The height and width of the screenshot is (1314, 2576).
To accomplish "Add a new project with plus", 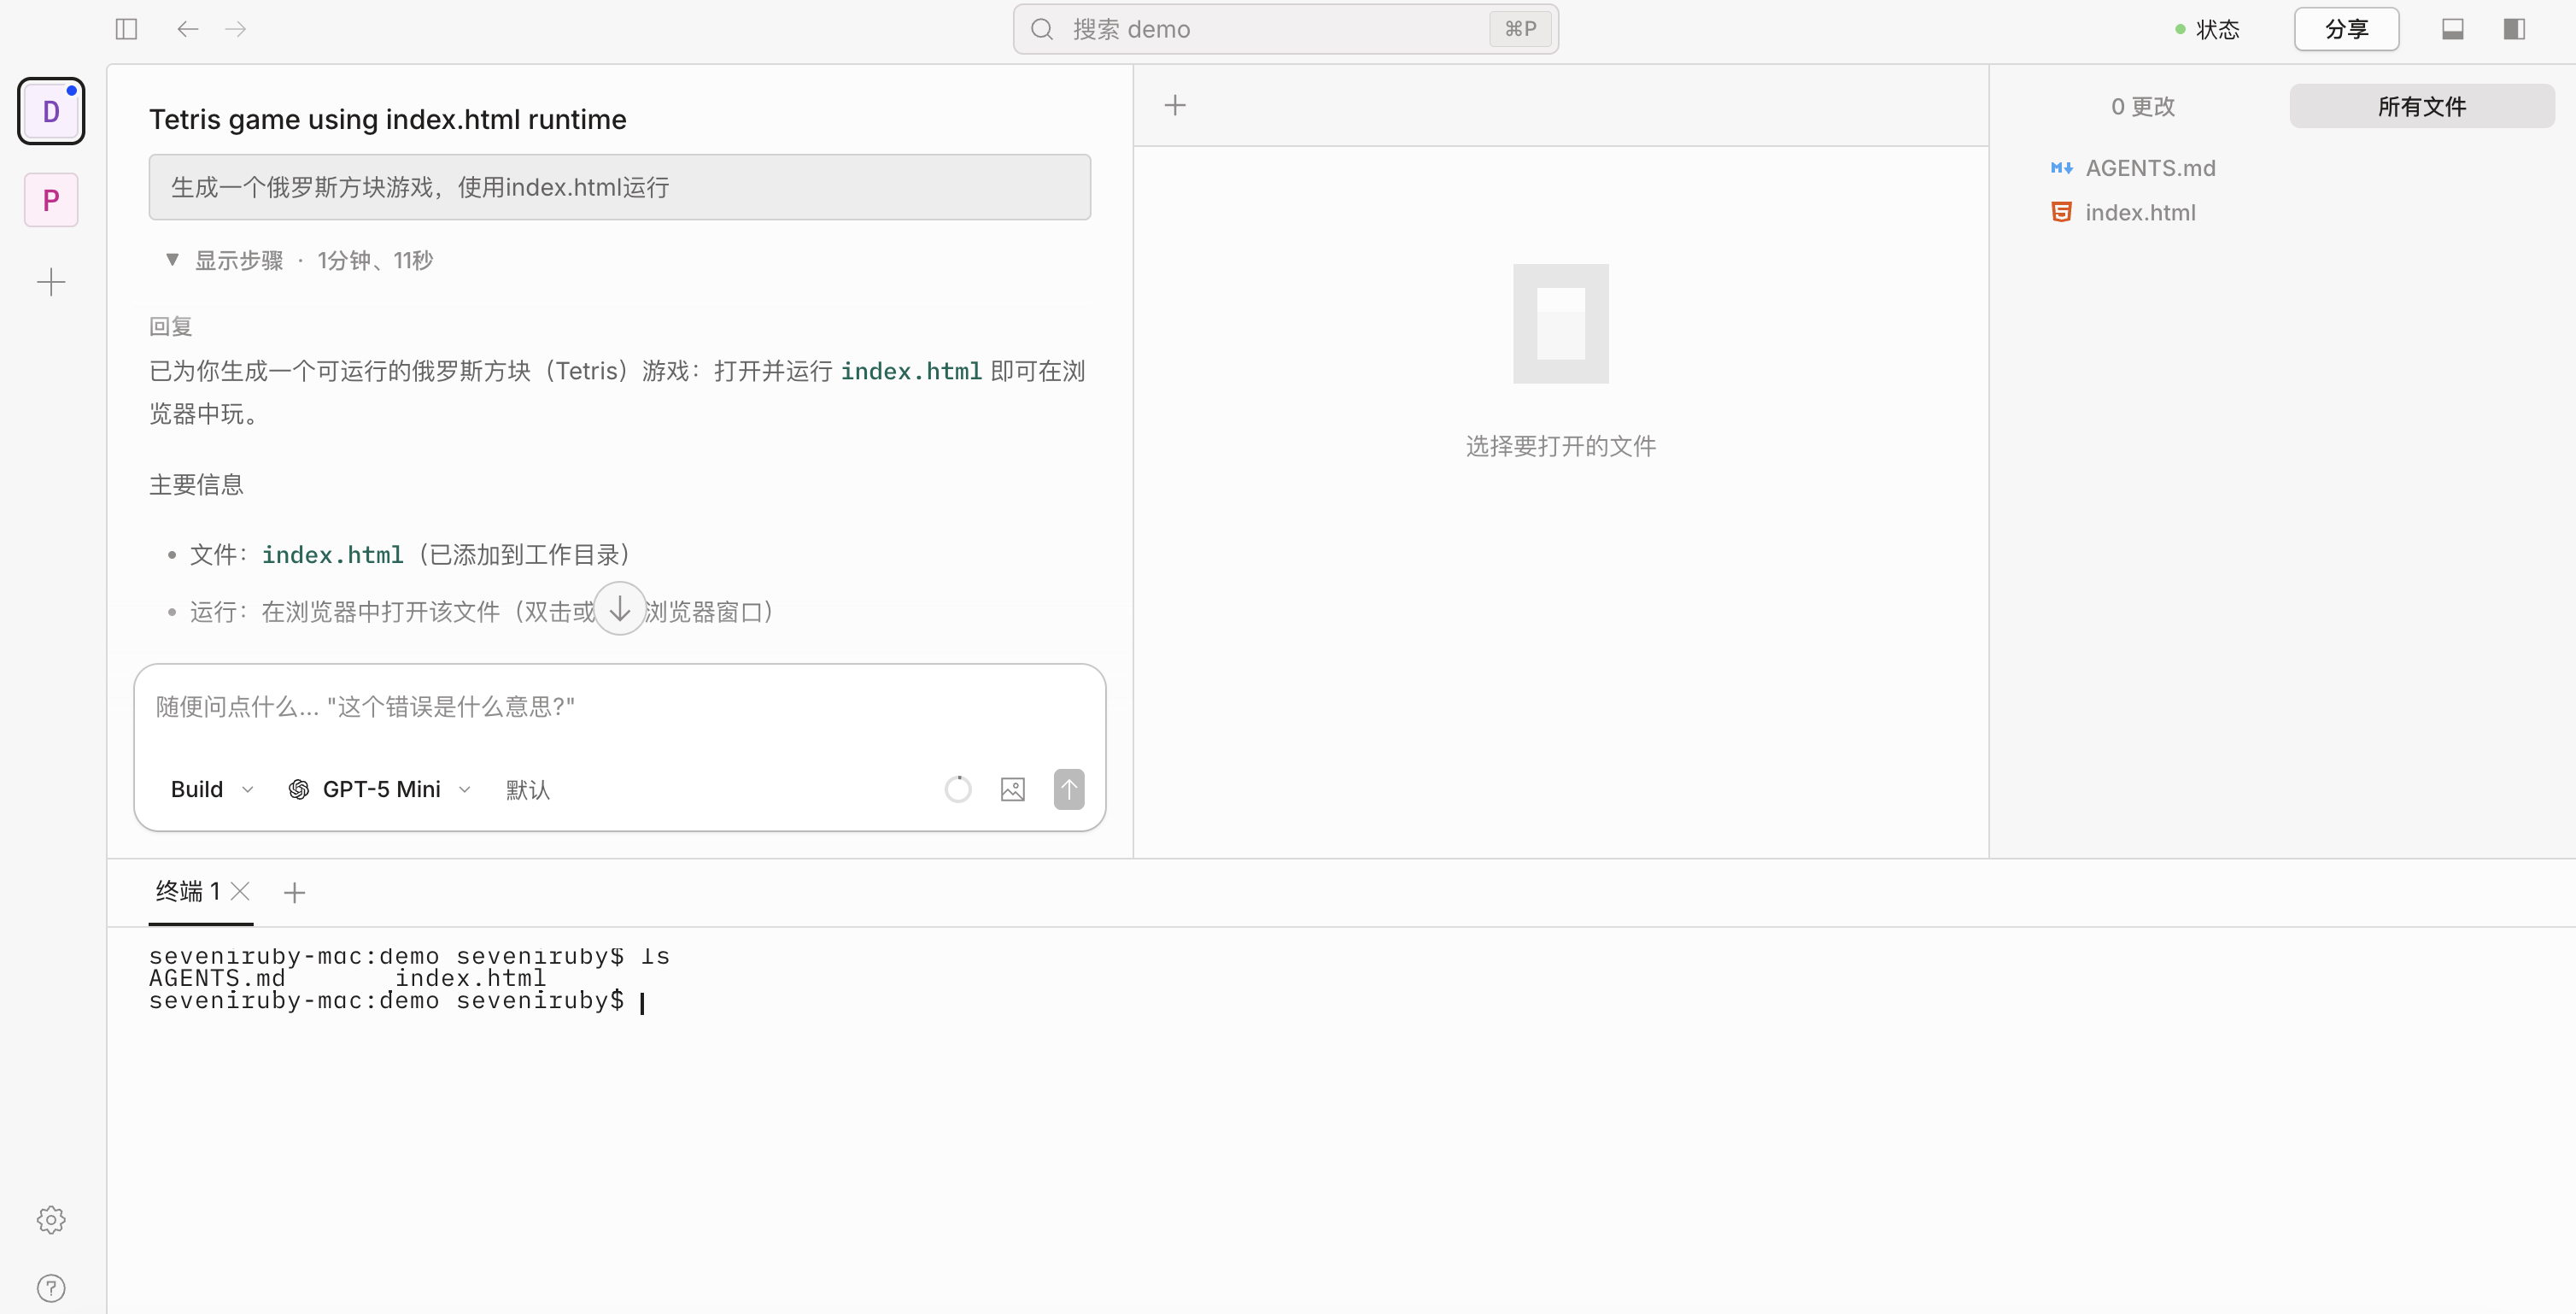I will [x=51, y=282].
